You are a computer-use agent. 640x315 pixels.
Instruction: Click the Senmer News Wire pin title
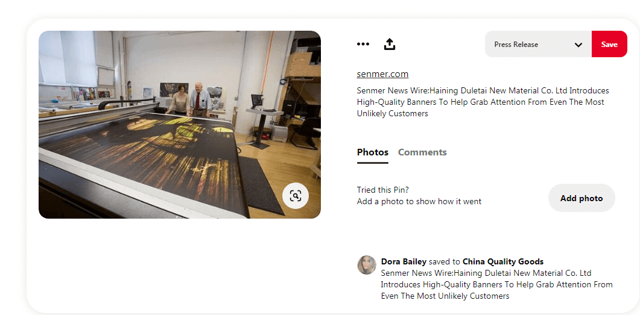tap(483, 102)
